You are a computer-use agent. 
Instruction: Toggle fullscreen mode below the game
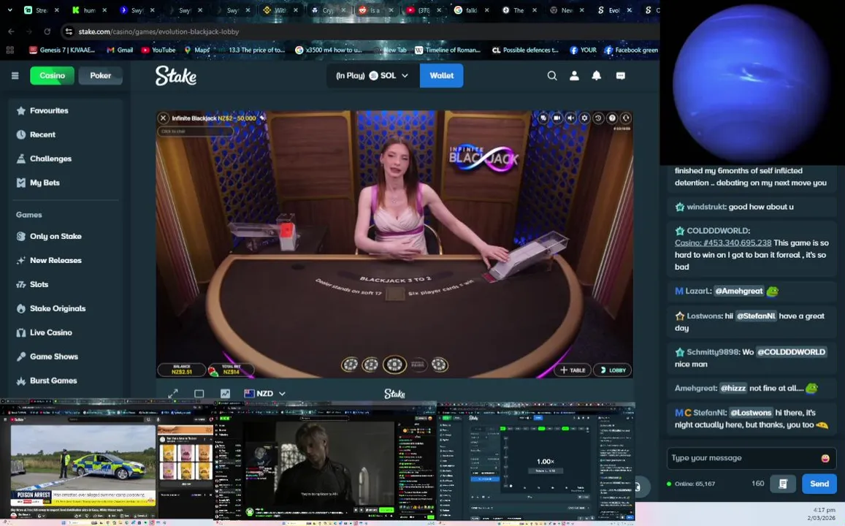tap(173, 394)
